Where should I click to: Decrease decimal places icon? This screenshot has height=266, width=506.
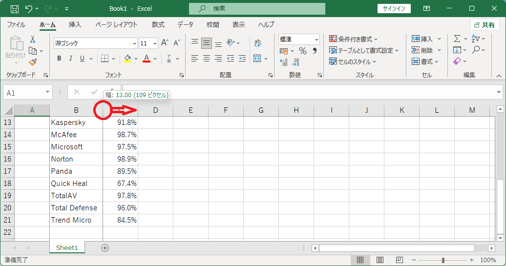(x=295, y=62)
